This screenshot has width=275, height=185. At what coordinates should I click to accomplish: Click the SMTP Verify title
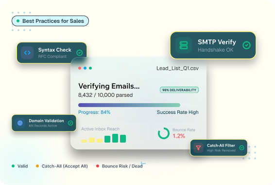click(217, 42)
